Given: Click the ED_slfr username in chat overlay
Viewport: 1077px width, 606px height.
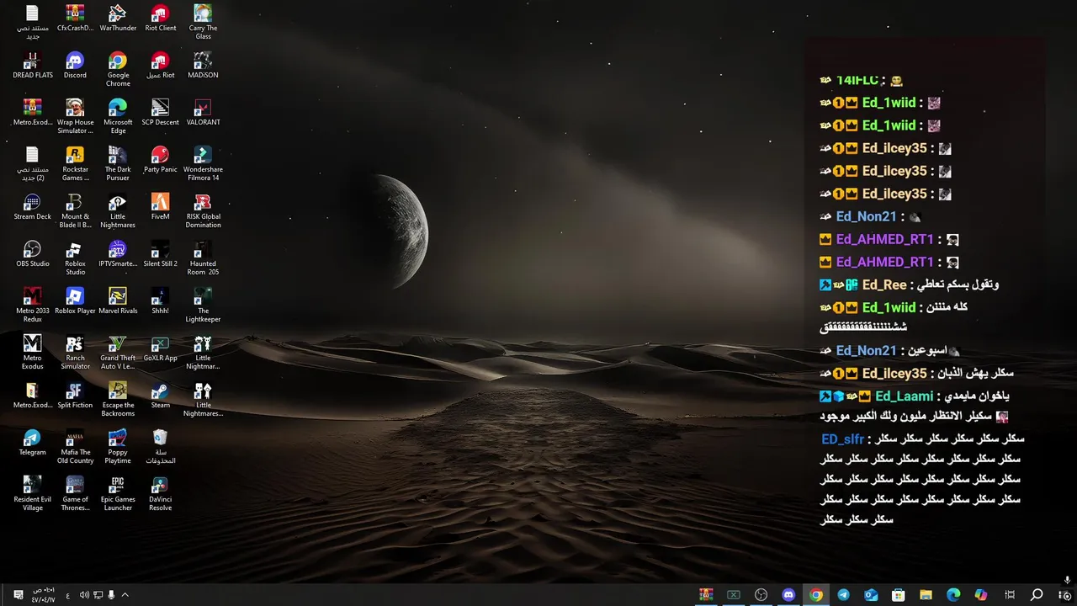Looking at the screenshot, I should (843, 439).
